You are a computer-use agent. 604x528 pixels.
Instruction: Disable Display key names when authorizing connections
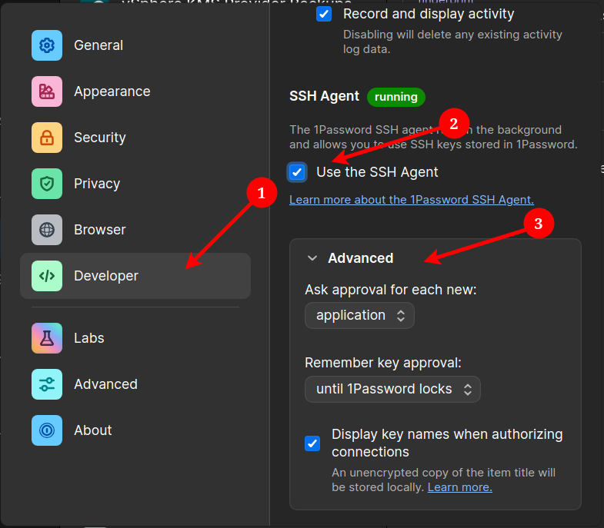click(x=312, y=443)
